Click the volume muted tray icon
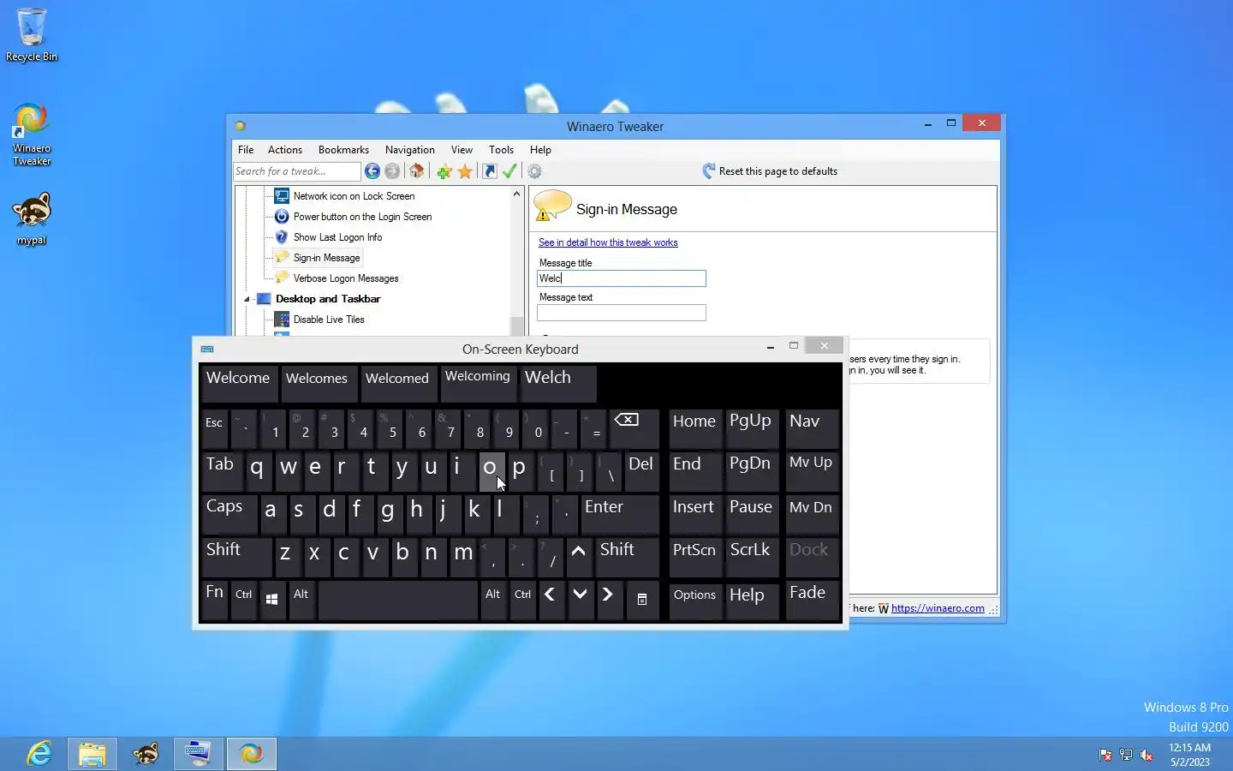This screenshot has width=1233, height=771. tap(1147, 755)
